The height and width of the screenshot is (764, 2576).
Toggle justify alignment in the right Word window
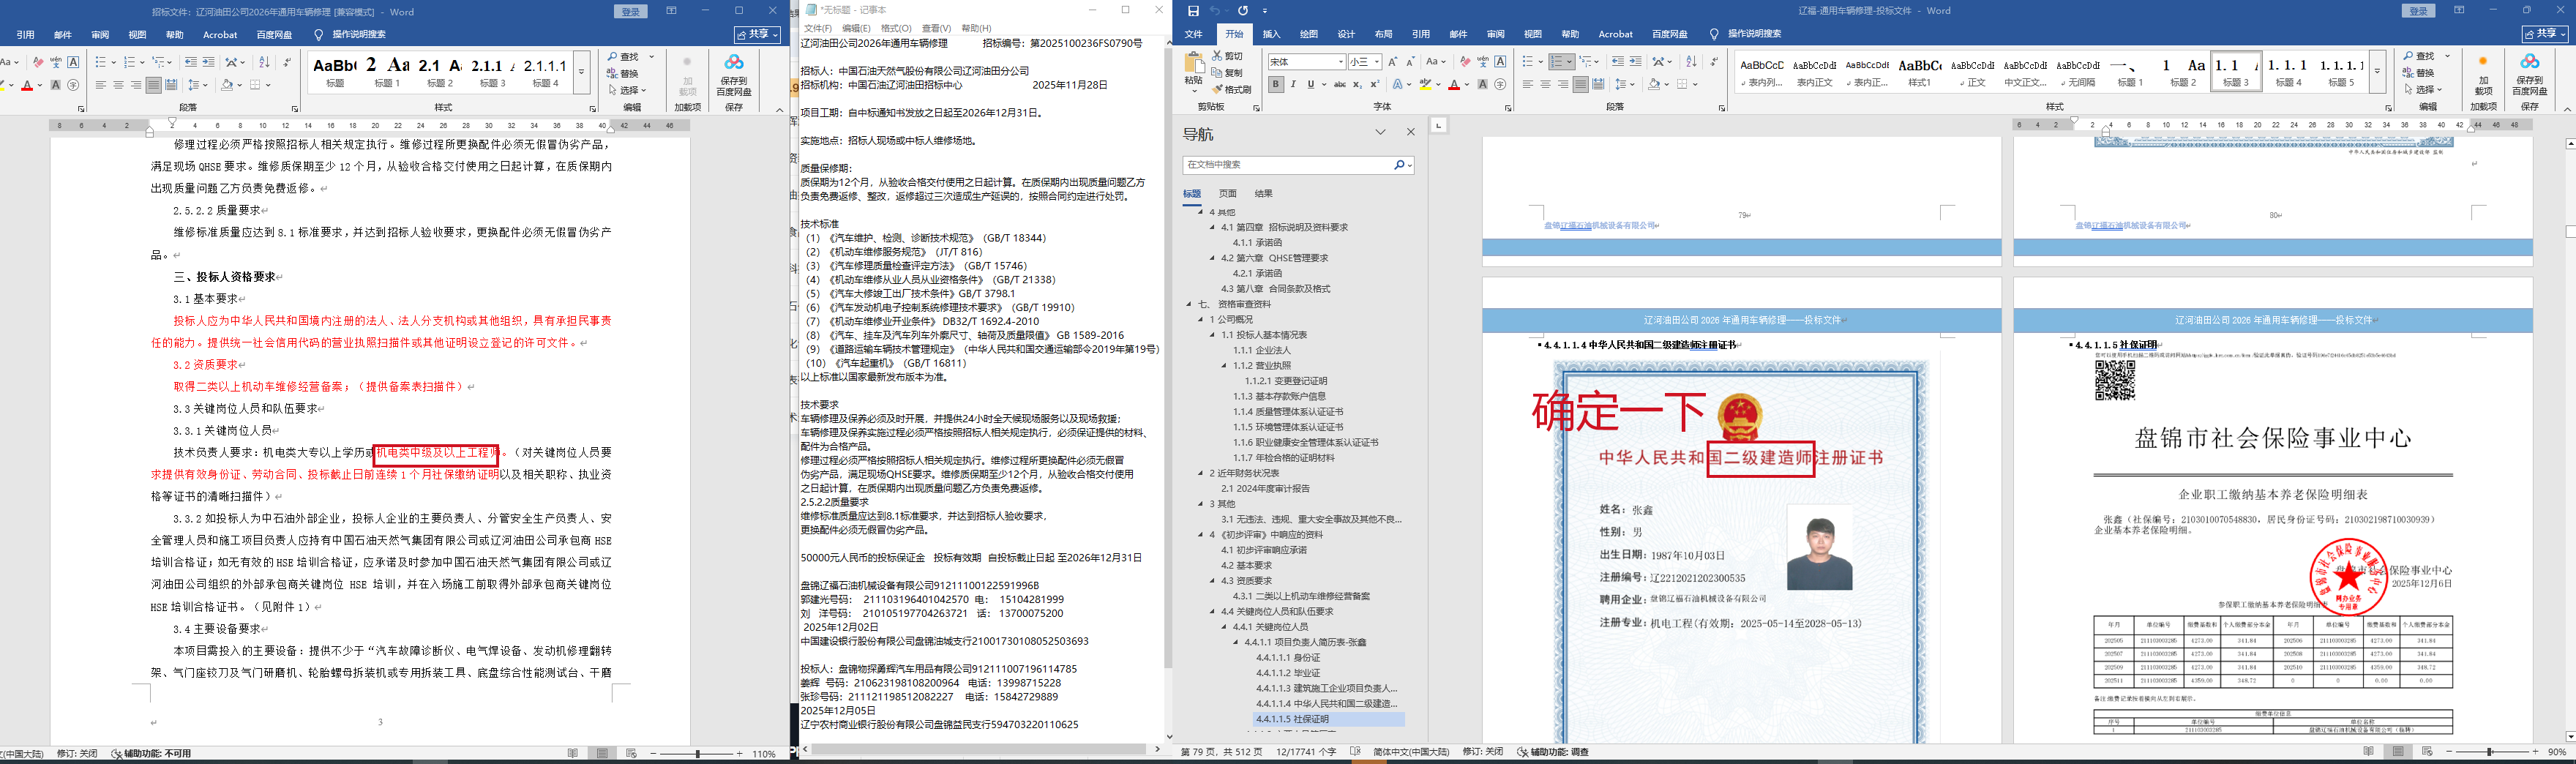(1580, 85)
